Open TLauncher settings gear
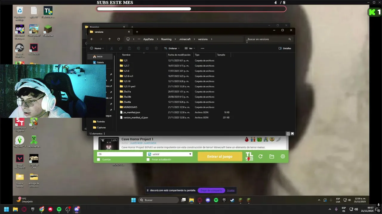 click(283, 156)
